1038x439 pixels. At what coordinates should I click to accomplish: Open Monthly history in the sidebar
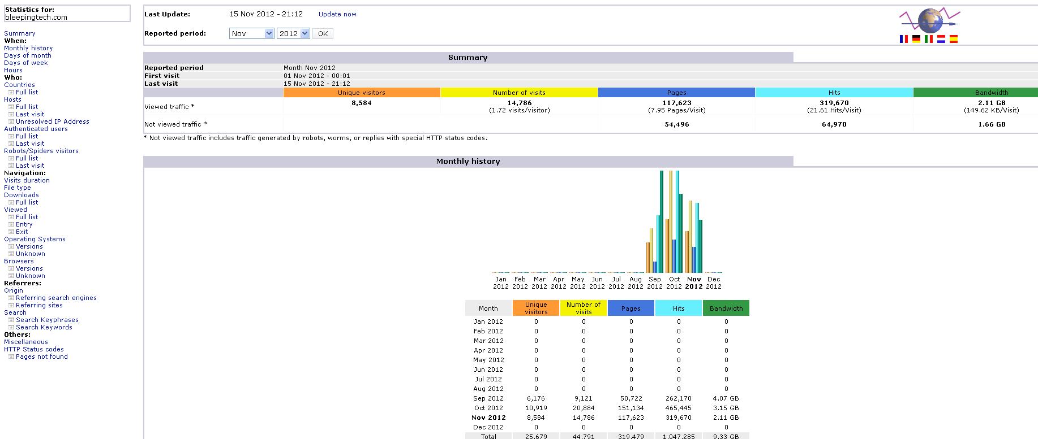pos(28,48)
